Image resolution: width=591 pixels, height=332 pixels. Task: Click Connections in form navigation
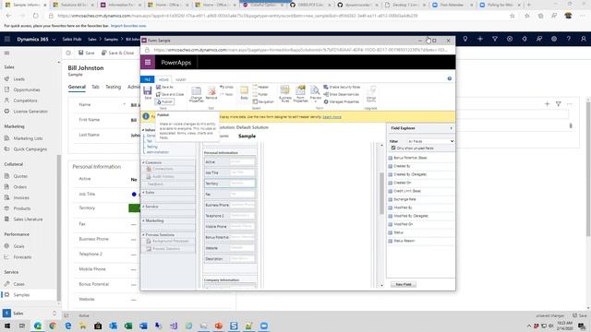(x=163, y=169)
